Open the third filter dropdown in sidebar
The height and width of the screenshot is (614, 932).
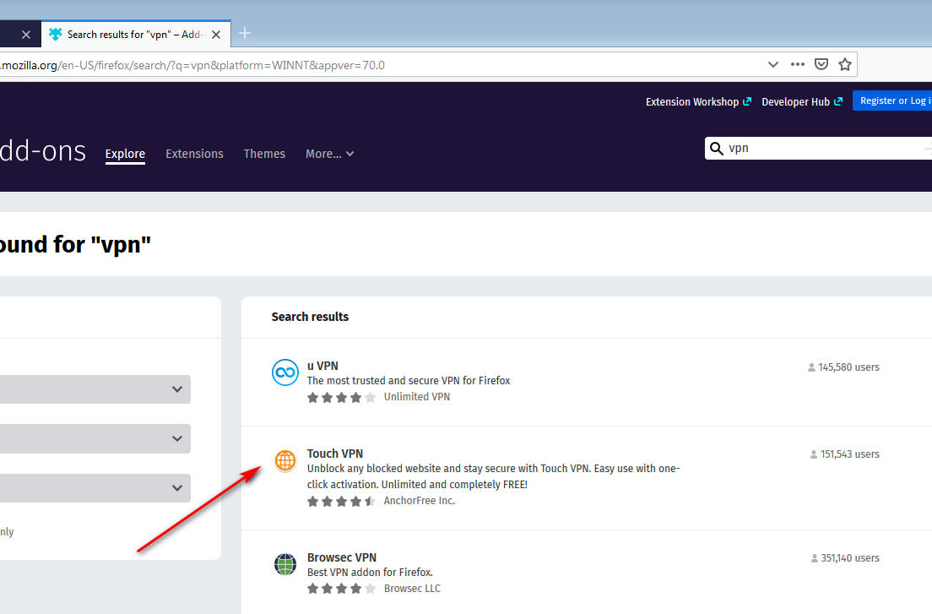pos(95,487)
